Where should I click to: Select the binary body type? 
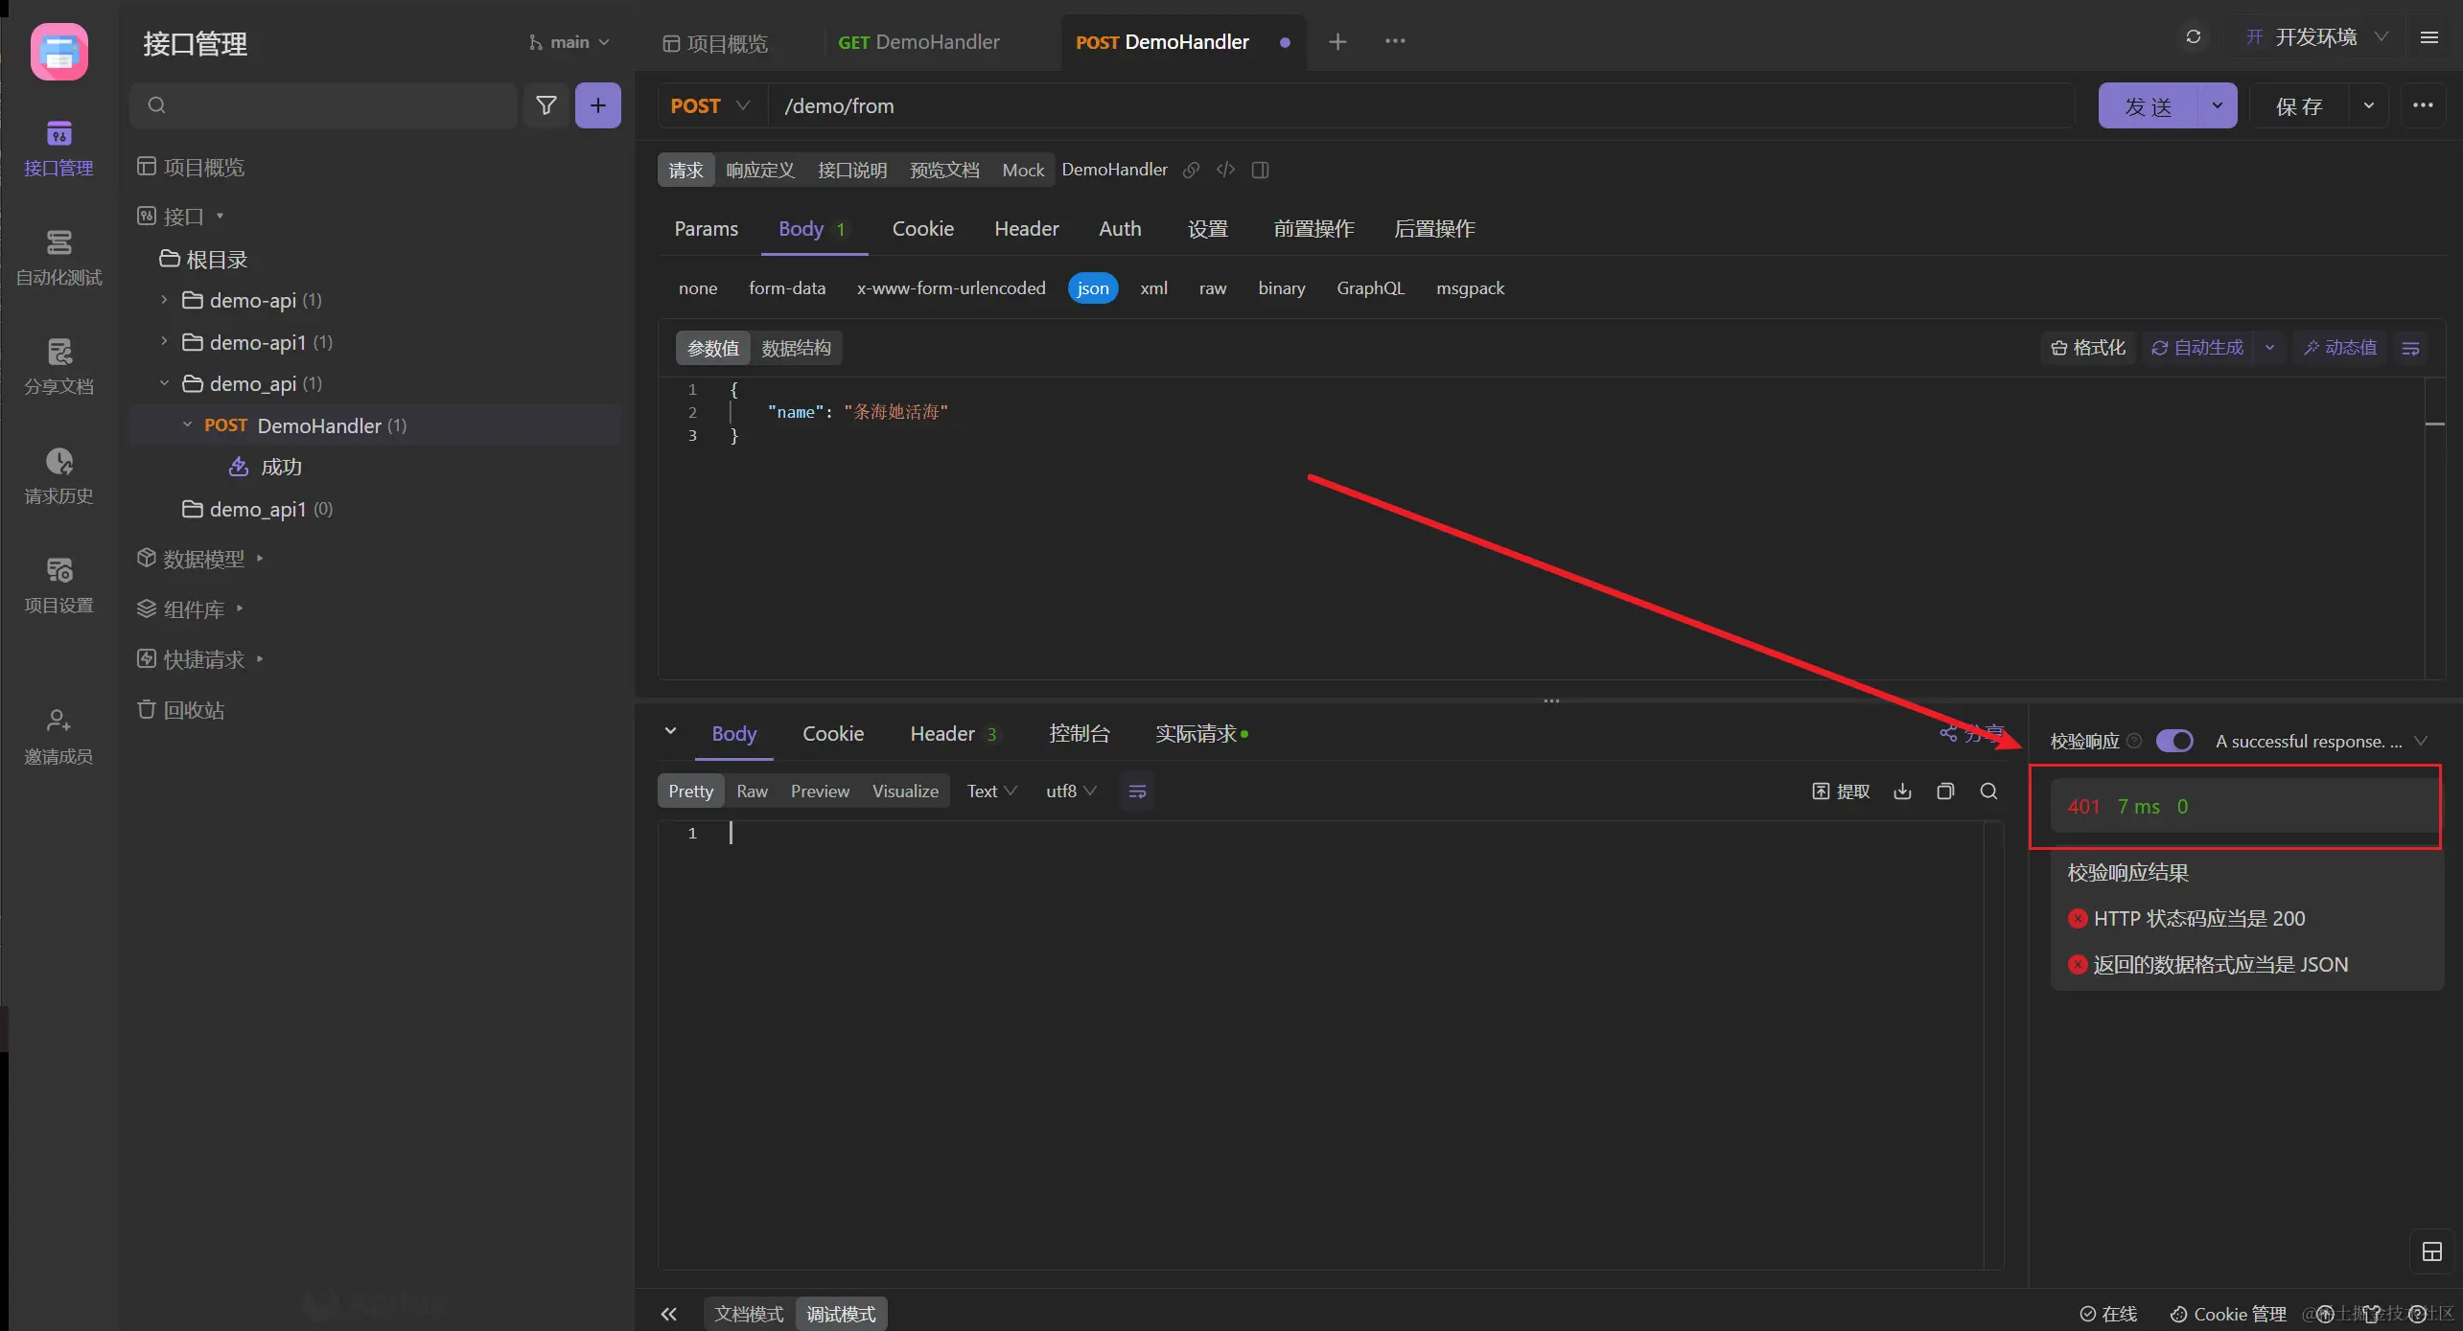[1282, 288]
